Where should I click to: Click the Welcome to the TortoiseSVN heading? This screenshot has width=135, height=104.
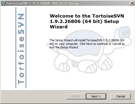pos(87,21)
